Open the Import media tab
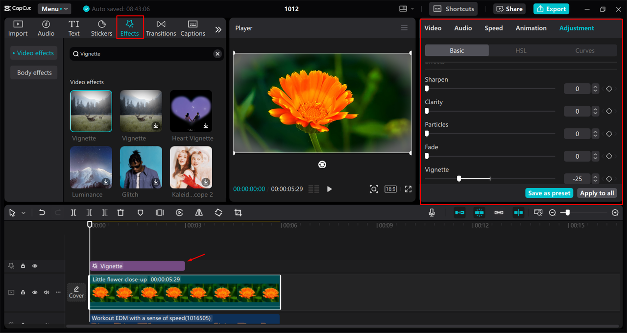Image resolution: width=627 pixels, height=333 pixels. (x=18, y=28)
